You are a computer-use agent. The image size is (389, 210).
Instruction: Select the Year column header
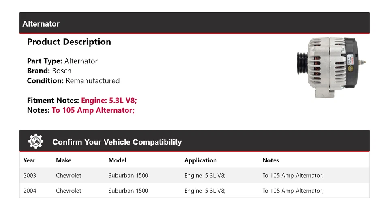point(29,160)
